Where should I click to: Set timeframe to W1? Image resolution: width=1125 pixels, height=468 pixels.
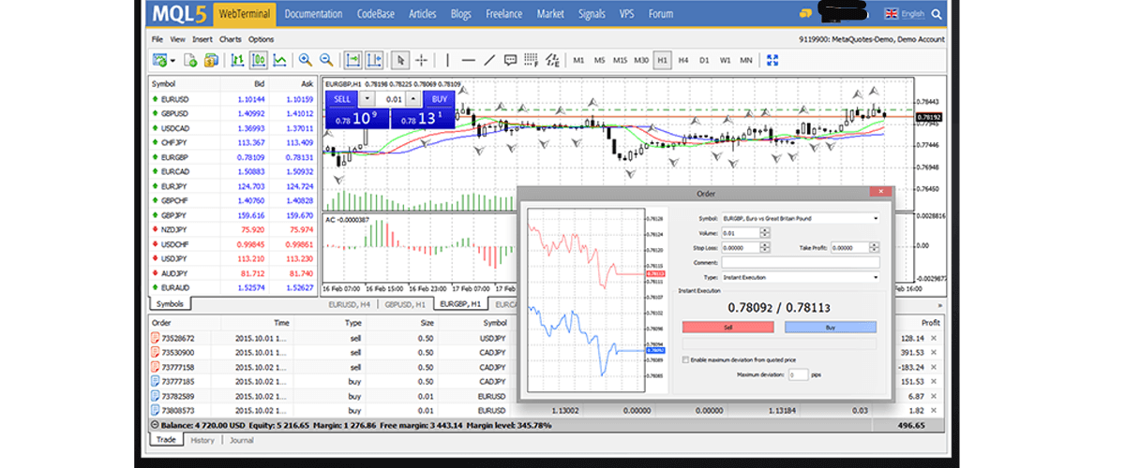point(725,60)
